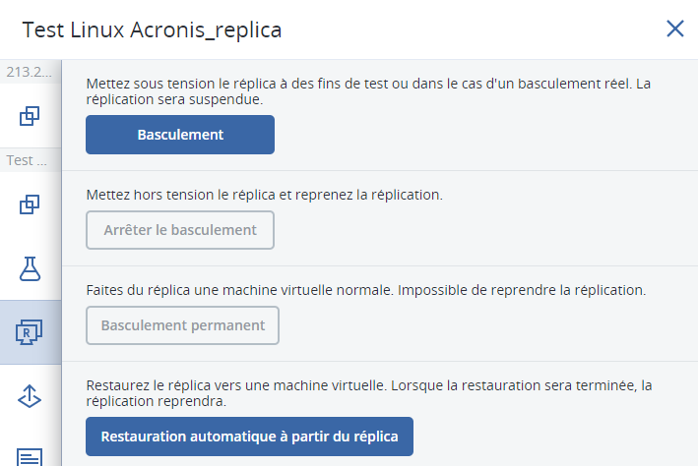The height and width of the screenshot is (466, 698).
Task: Click the Arrêter le basculement button
Action: [180, 230]
